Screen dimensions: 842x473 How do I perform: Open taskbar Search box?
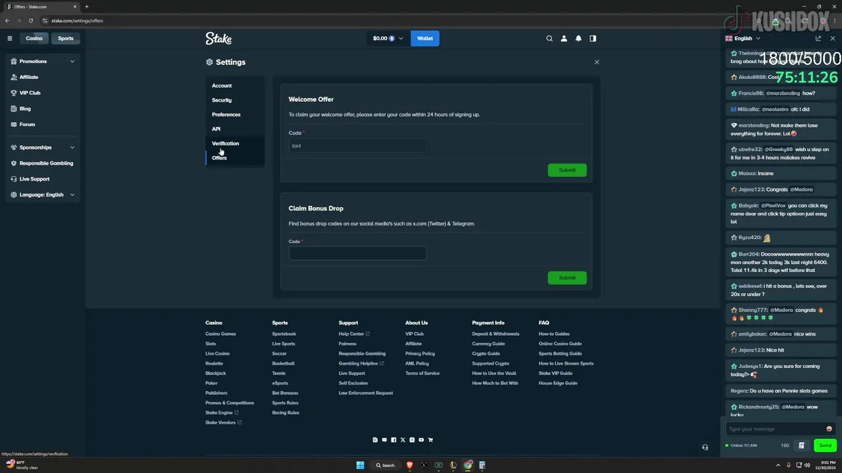coord(385,465)
